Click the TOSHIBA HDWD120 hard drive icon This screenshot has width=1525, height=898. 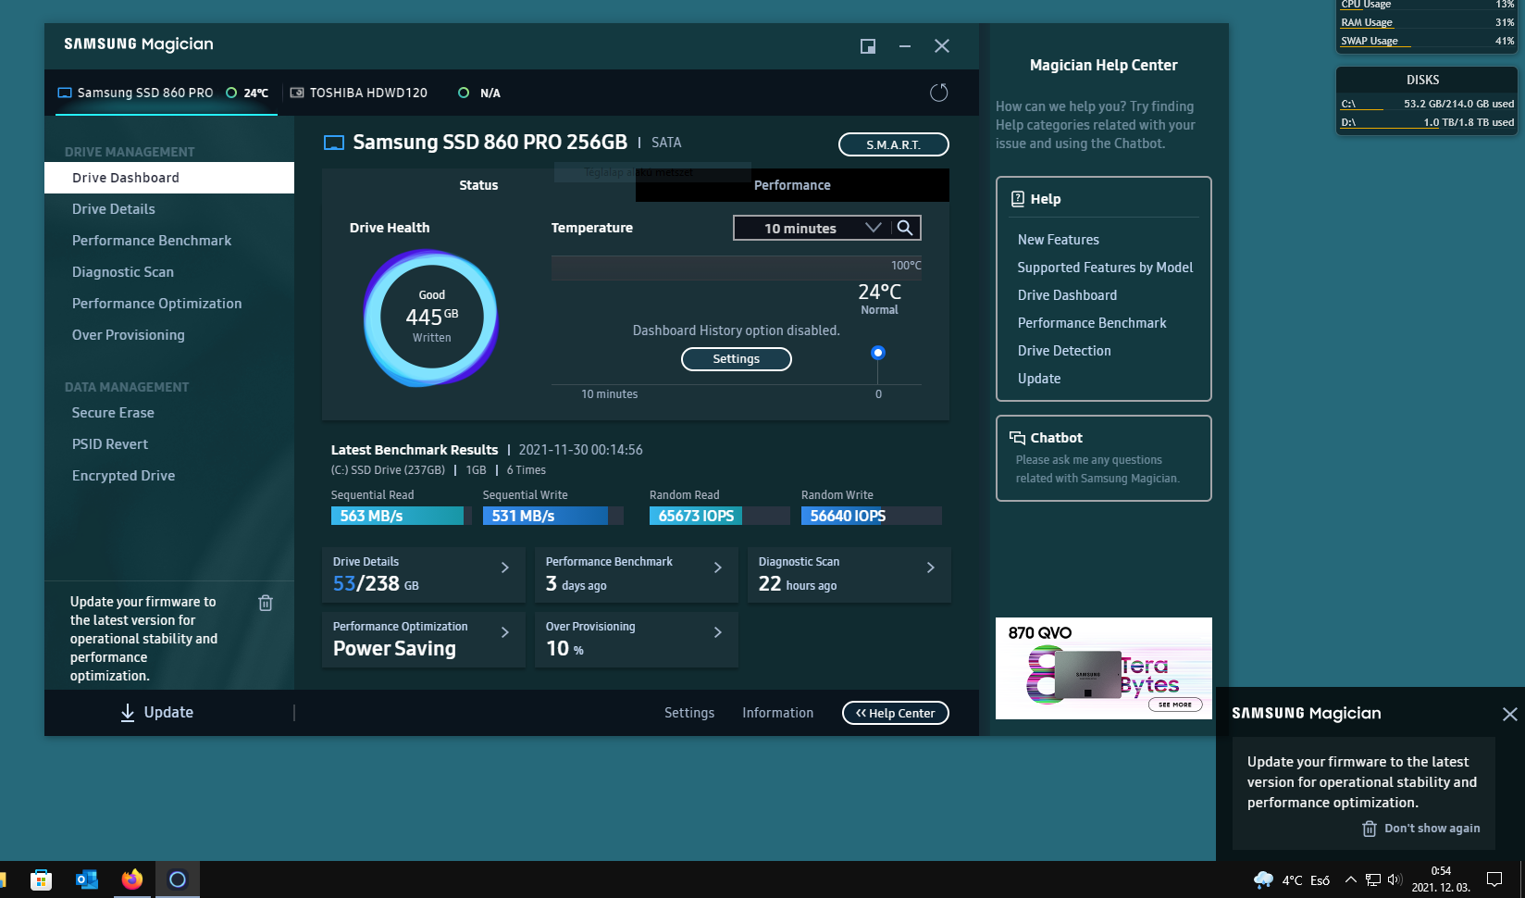pos(297,93)
